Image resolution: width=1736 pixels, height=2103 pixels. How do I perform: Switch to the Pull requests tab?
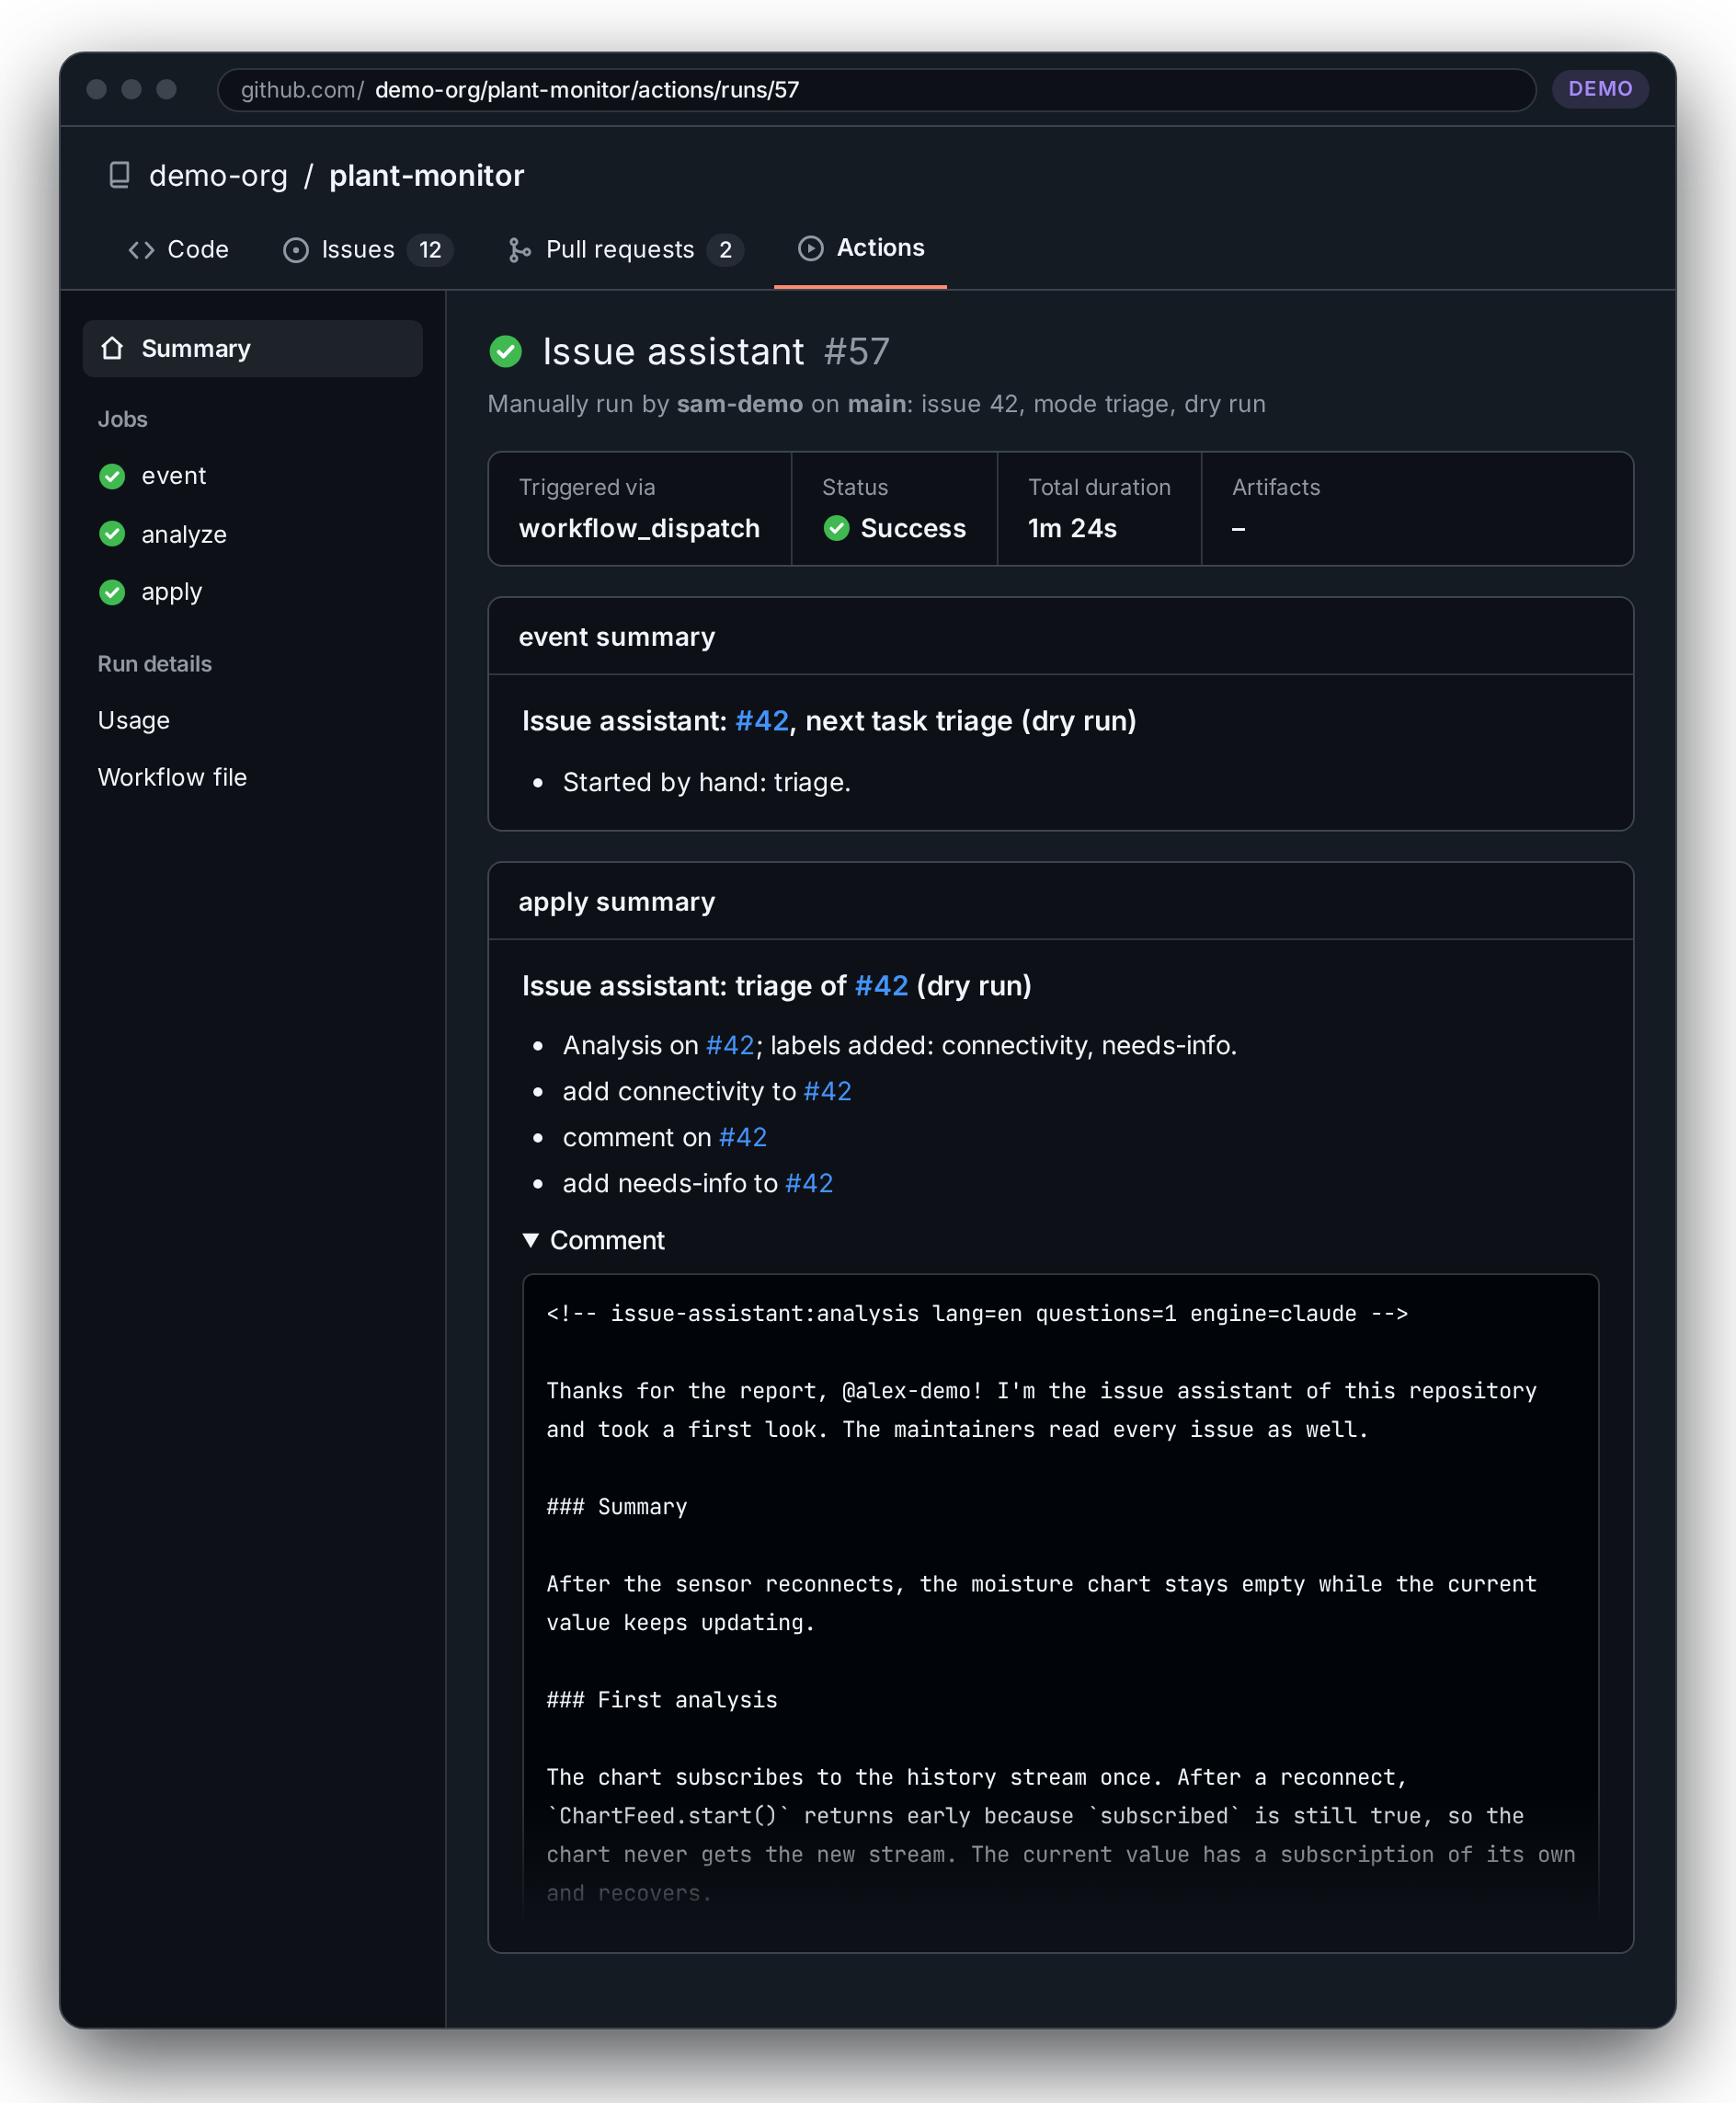[625, 249]
